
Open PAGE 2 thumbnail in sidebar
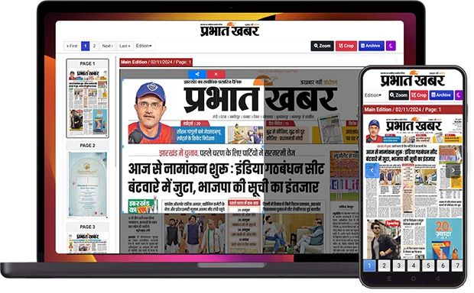tap(87, 180)
